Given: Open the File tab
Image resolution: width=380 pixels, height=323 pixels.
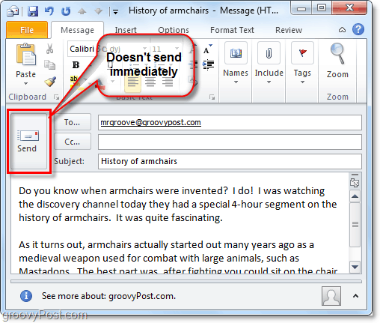Looking at the screenshot, I should [x=27, y=30].
